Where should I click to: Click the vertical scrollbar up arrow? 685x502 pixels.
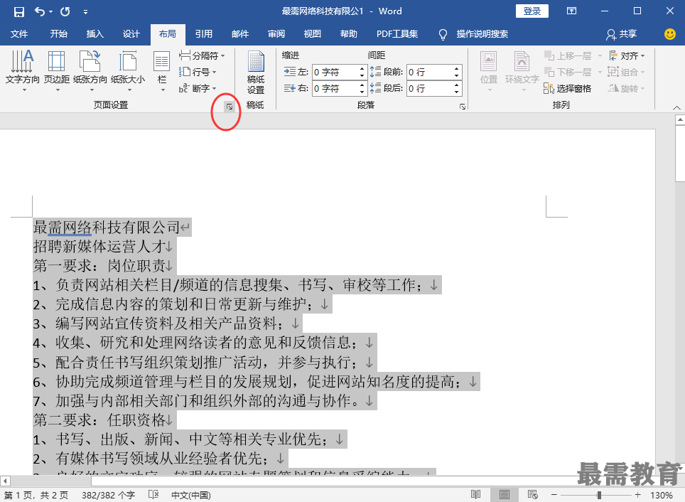pos(680,119)
